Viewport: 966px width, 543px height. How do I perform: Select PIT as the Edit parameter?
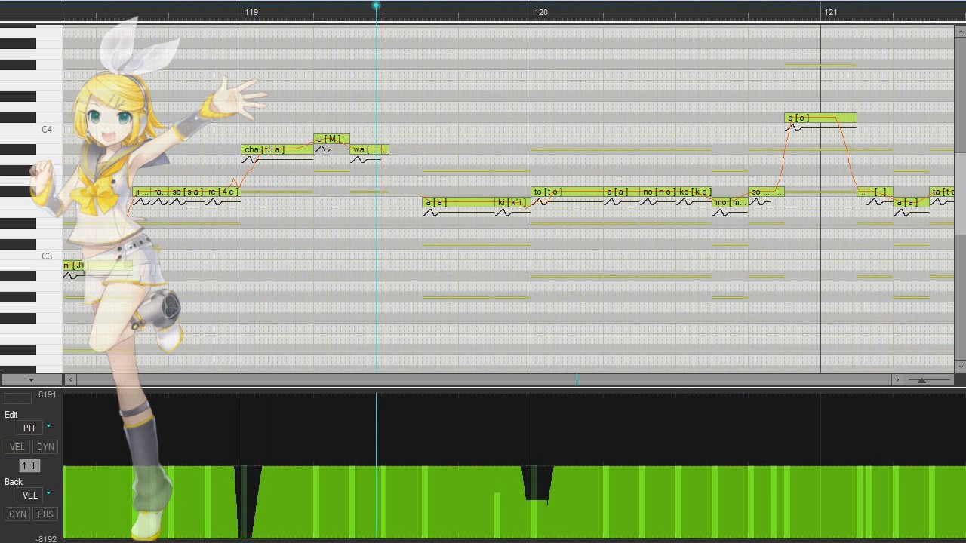pos(29,428)
